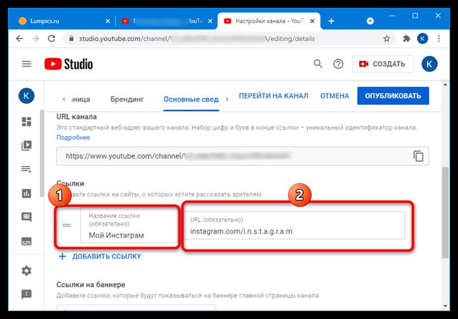Open the Подробнее link
Screen dimensions: 458x319
73,137
